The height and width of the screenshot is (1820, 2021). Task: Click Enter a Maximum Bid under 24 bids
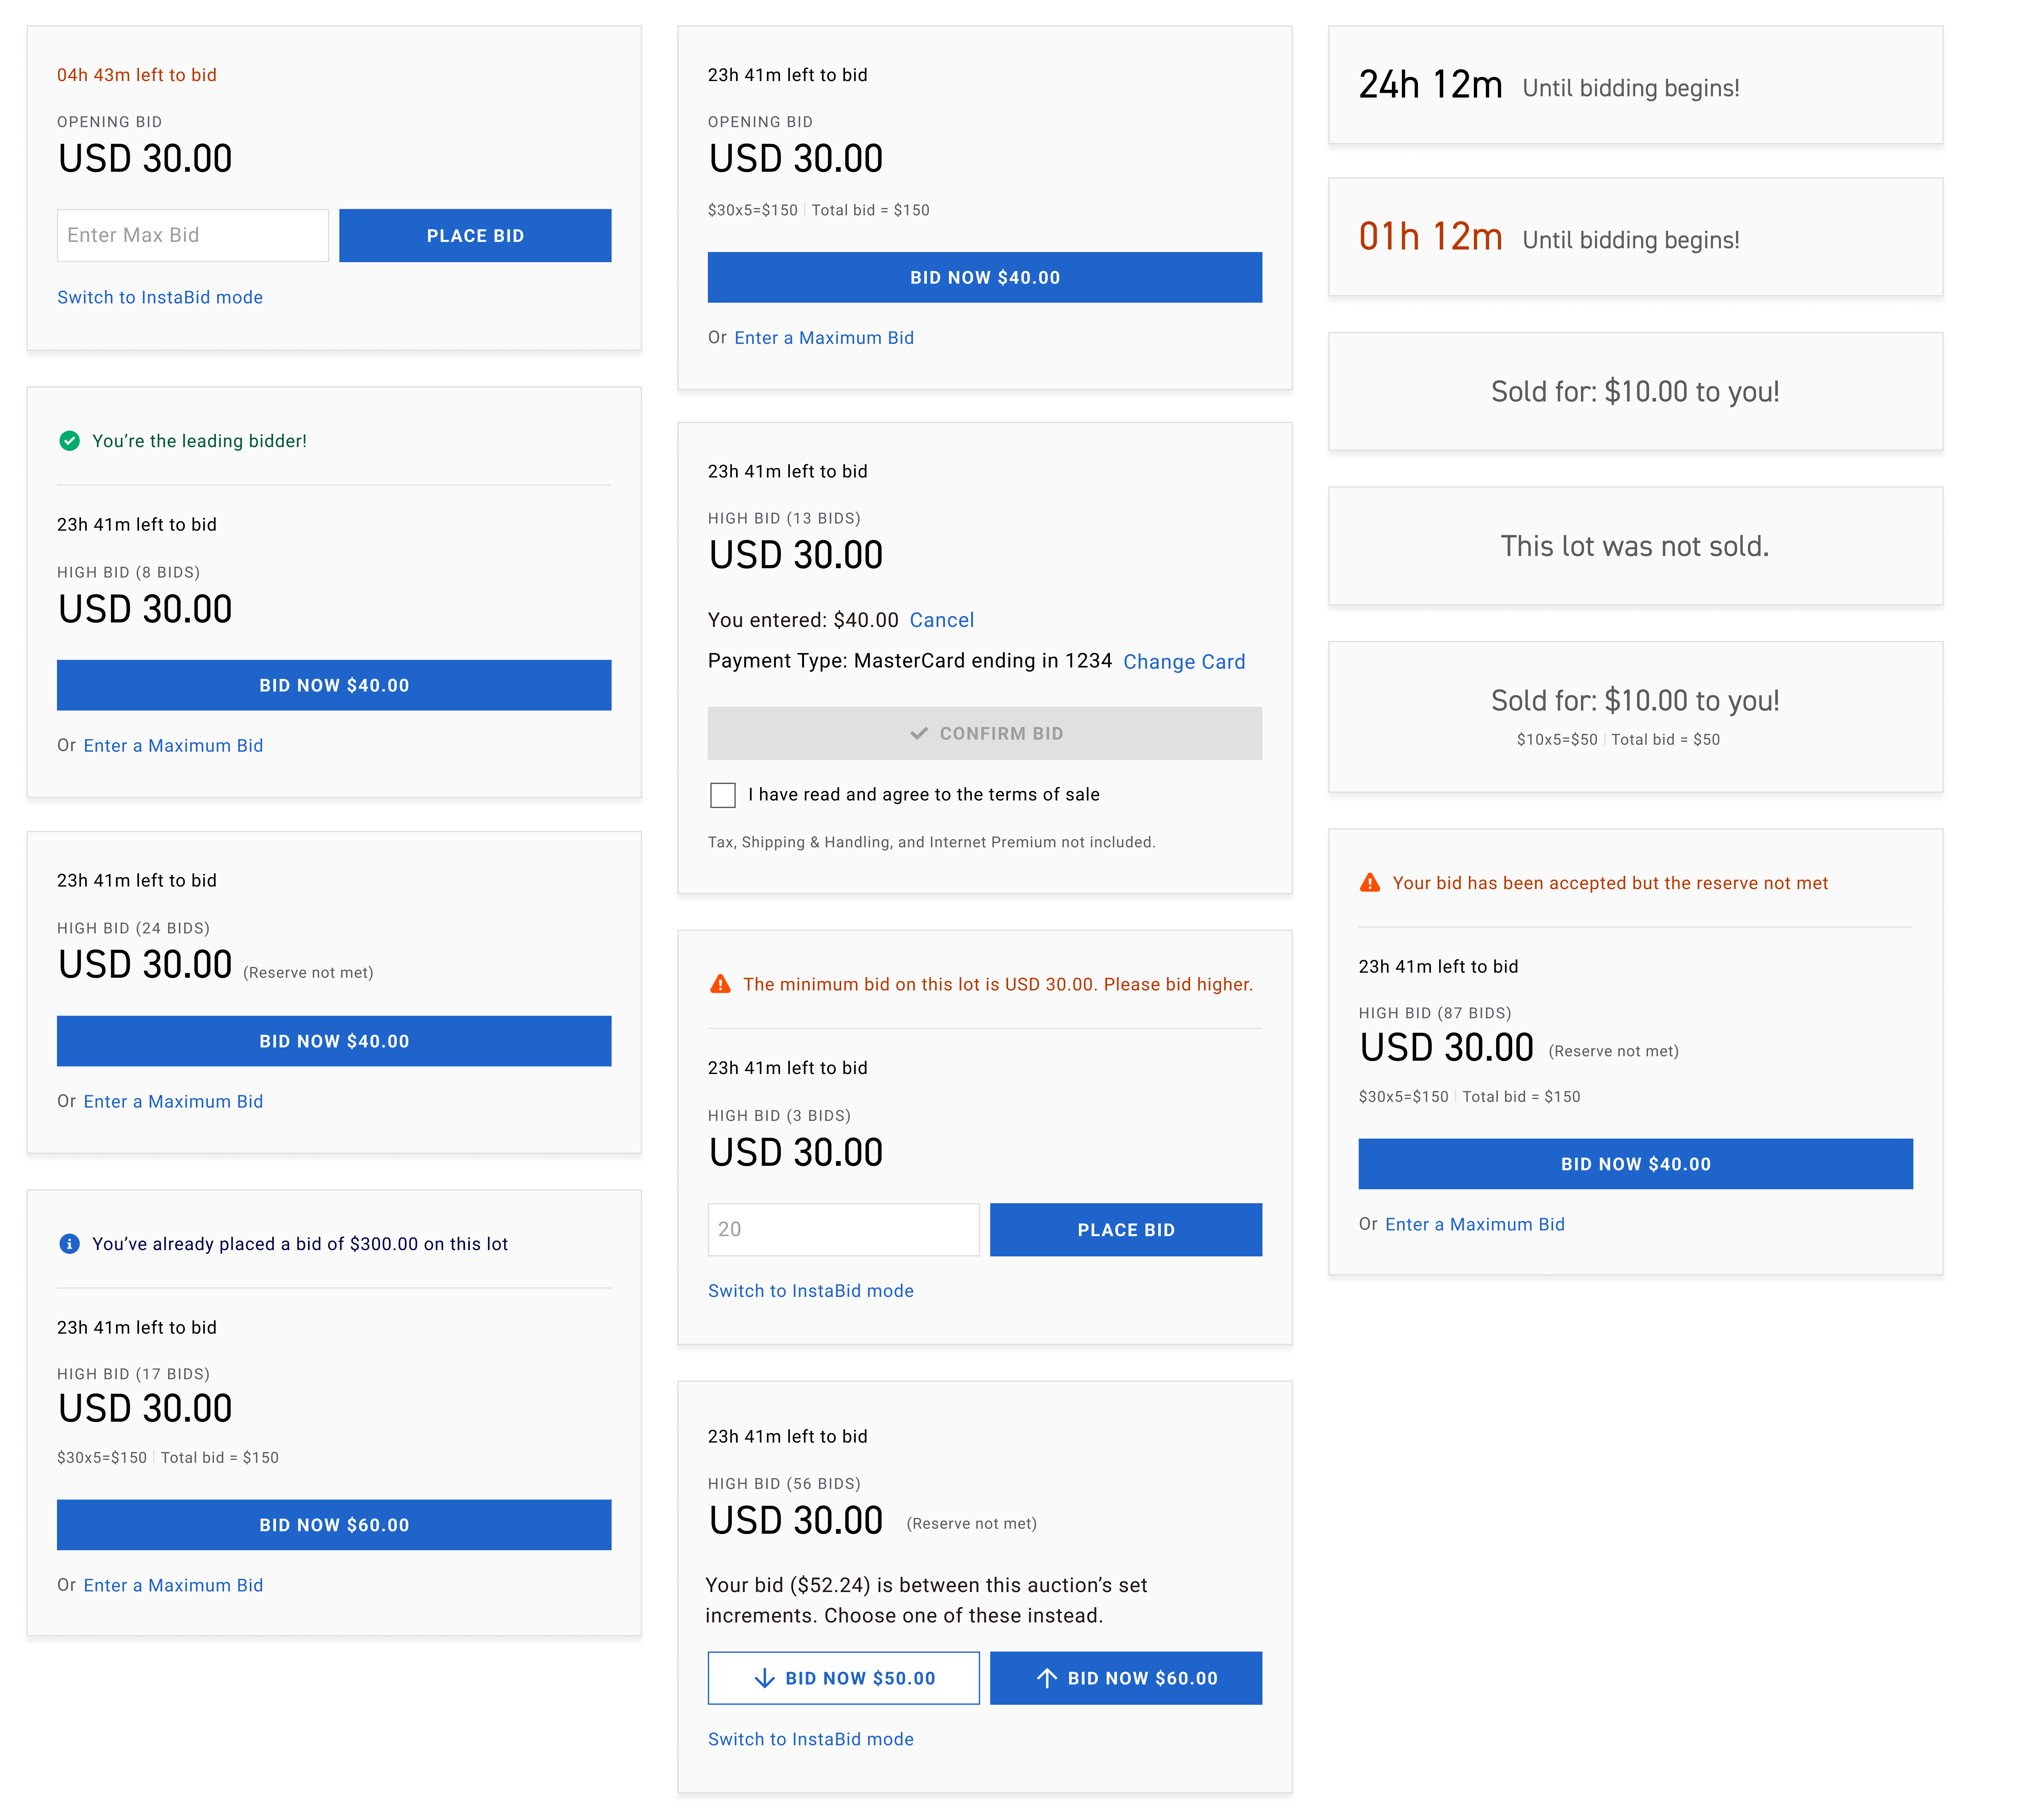tap(173, 1101)
